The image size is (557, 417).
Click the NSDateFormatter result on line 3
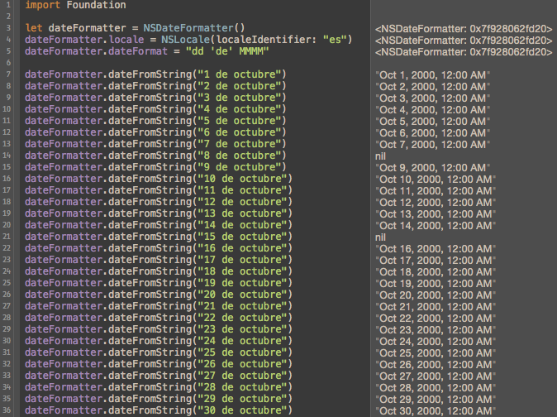(464, 29)
